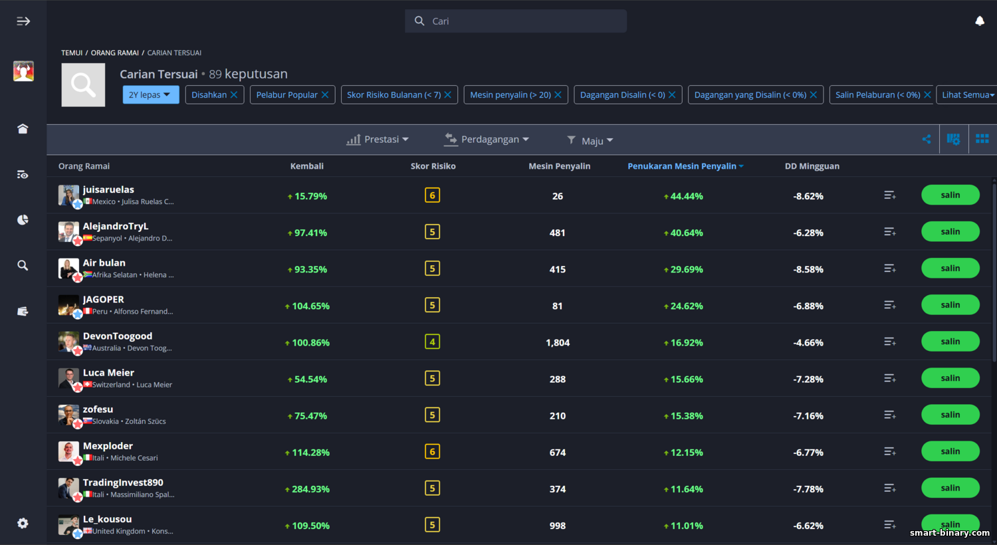
Task: Click the Cari search field
Action: point(516,21)
